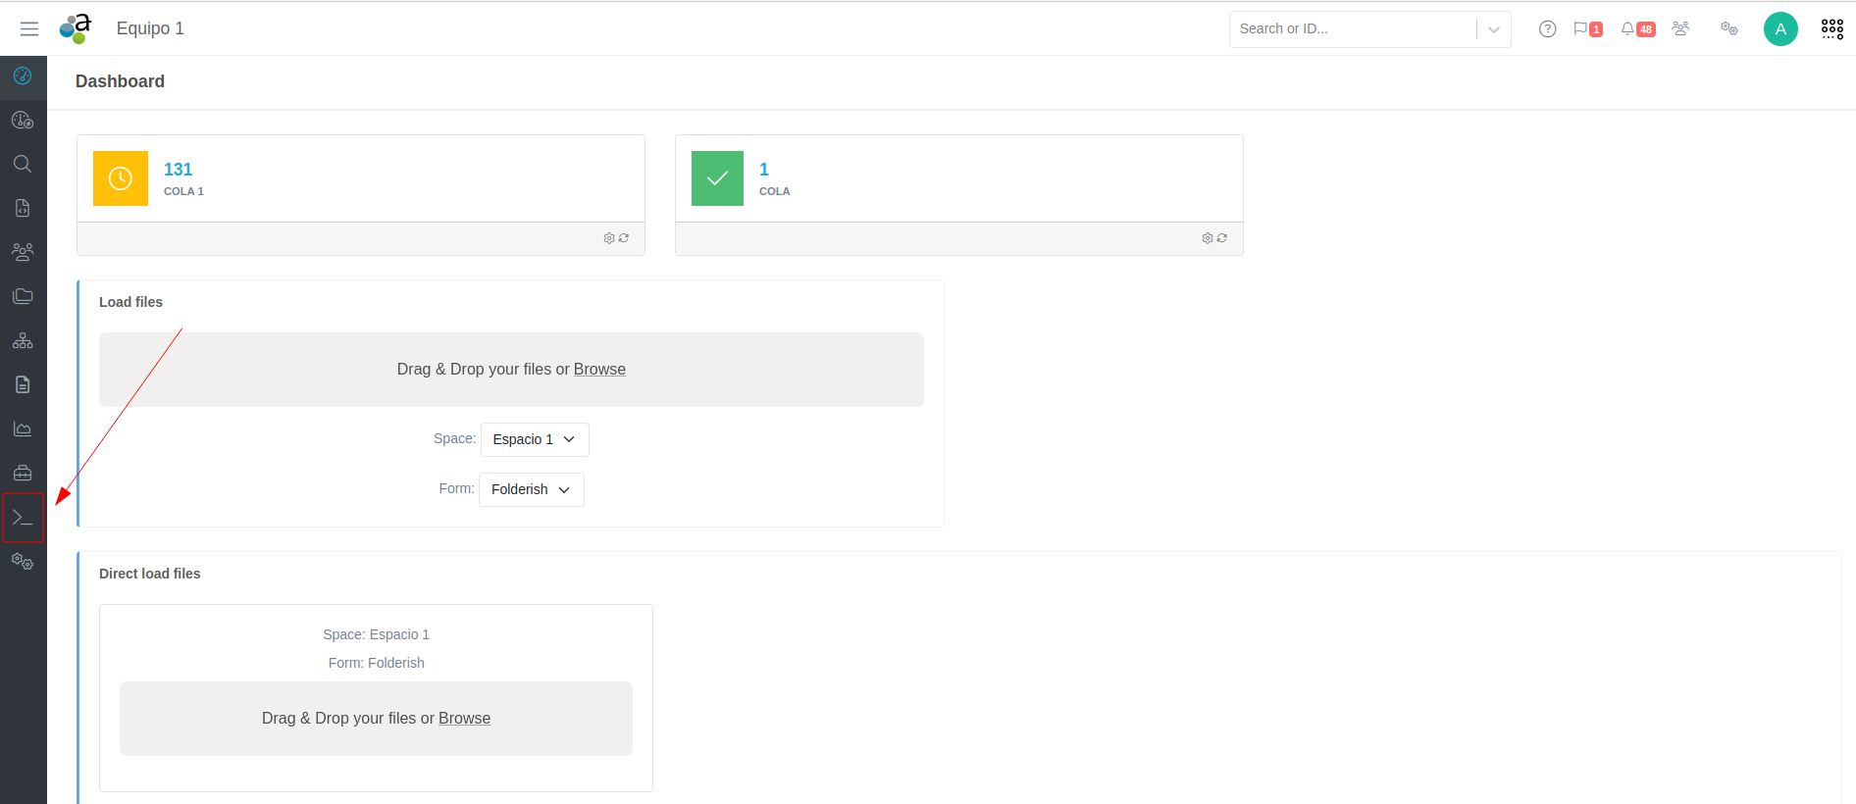Image resolution: width=1856 pixels, height=804 pixels.
Task: Click the toolbox icon in sidebar
Action: point(23,473)
